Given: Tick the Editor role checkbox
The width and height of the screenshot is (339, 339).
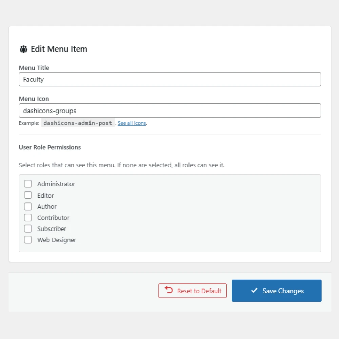Looking at the screenshot, I should (28, 195).
